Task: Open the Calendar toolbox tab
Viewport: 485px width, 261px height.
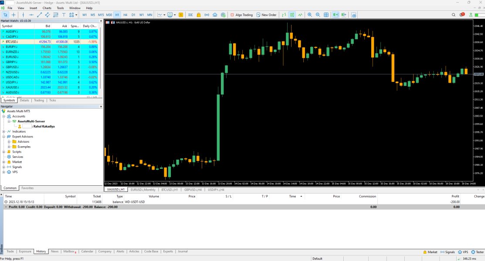Action: 87,251
